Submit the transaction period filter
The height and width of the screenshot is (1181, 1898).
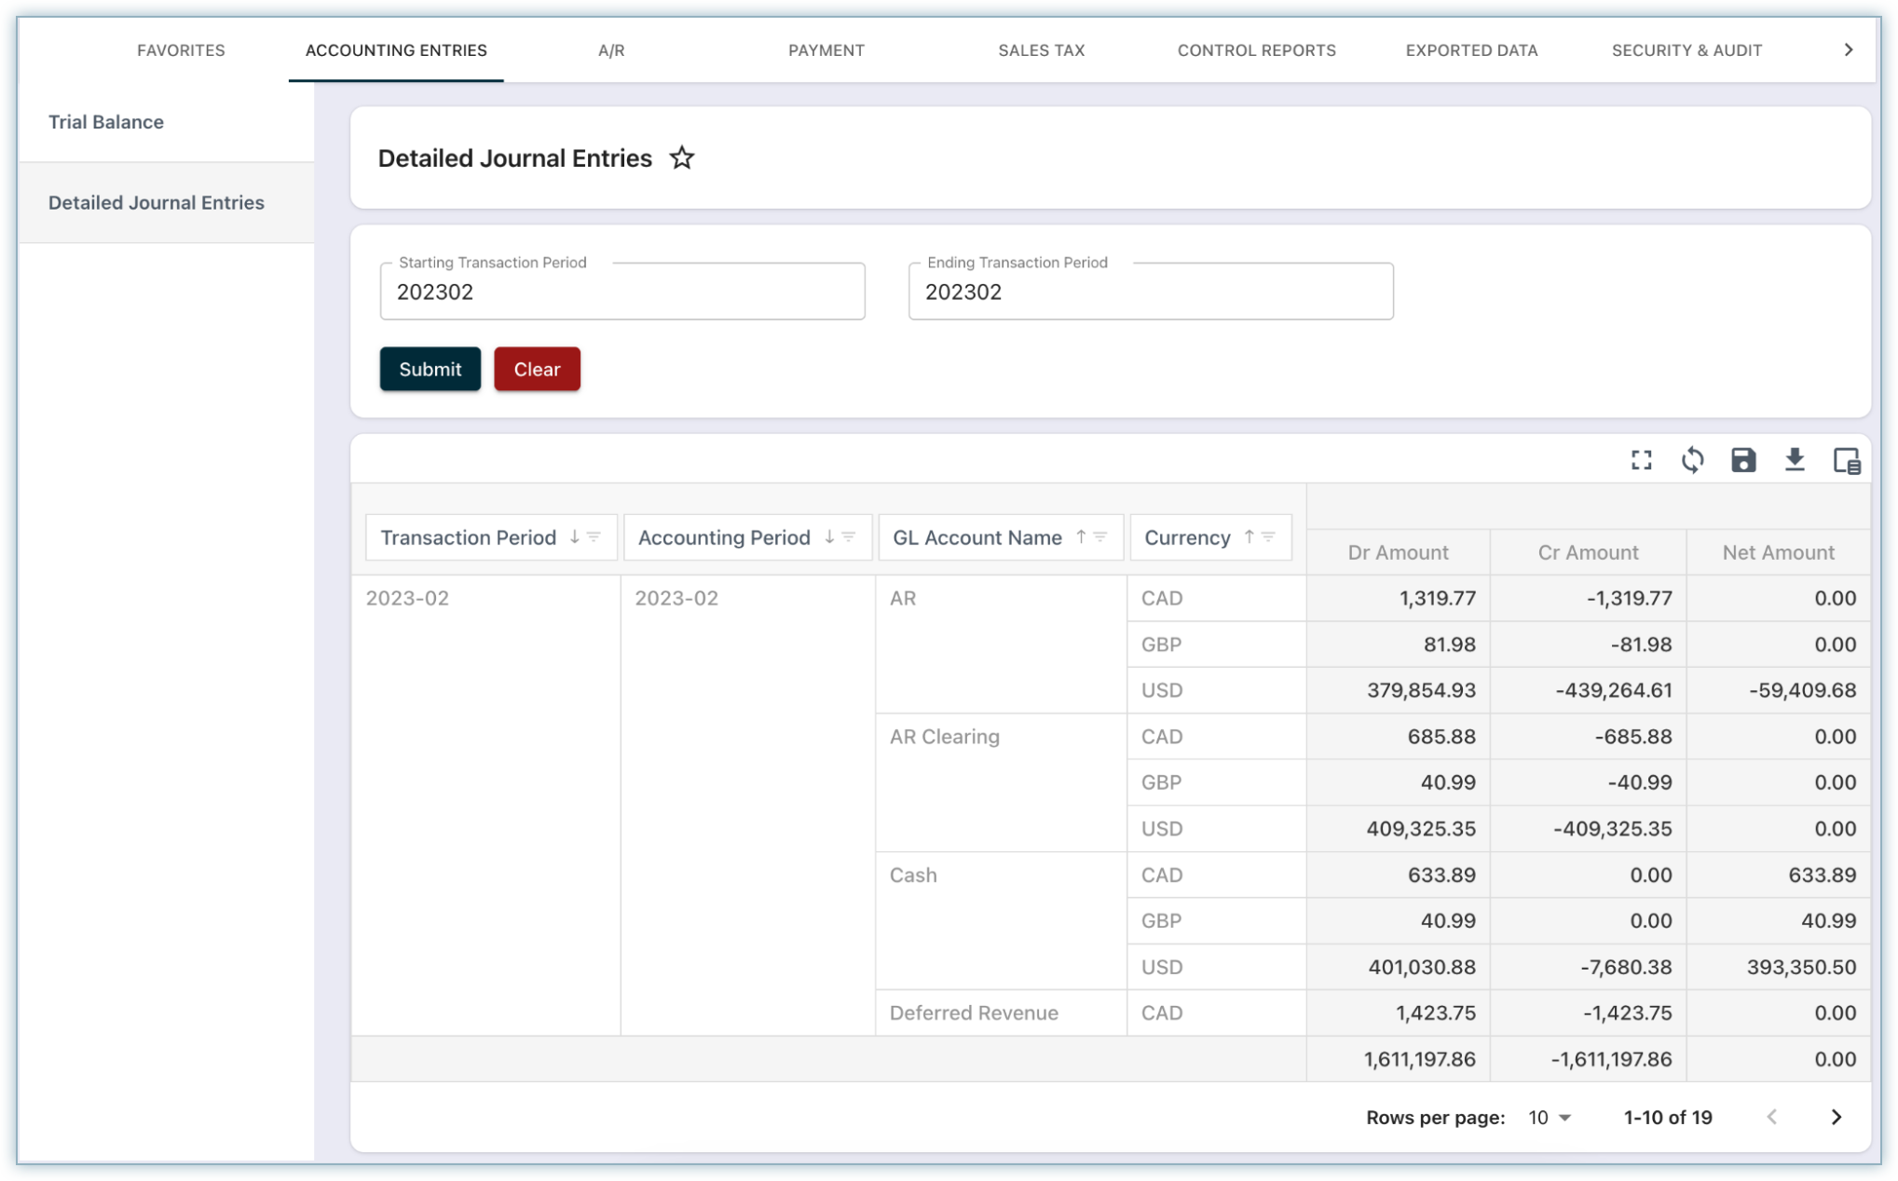pos(430,369)
